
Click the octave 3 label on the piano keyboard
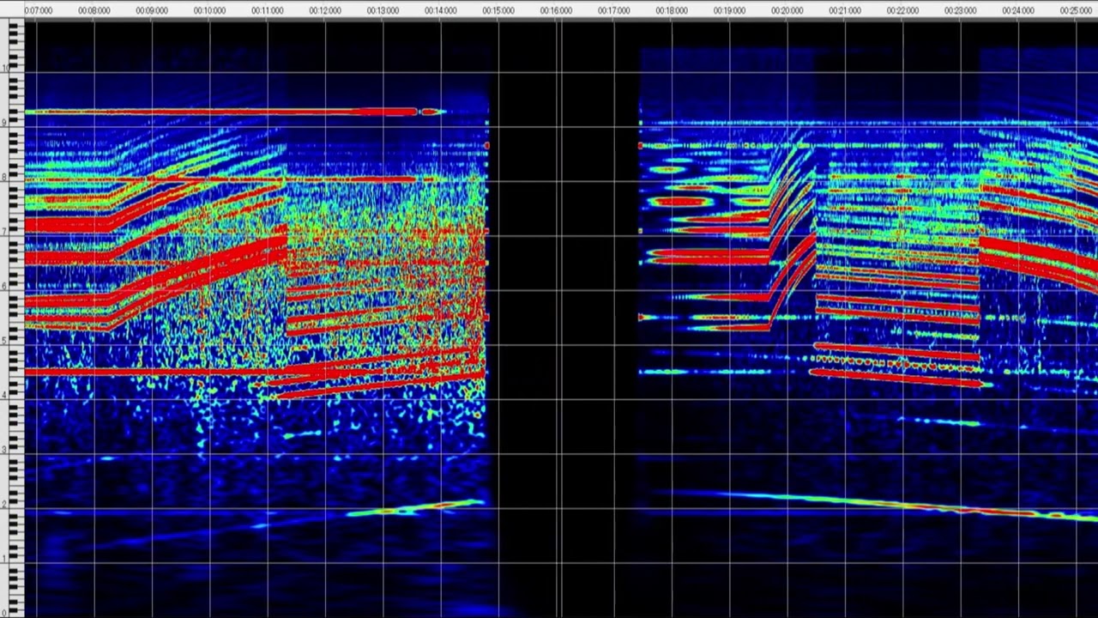[x=5, y=450]
